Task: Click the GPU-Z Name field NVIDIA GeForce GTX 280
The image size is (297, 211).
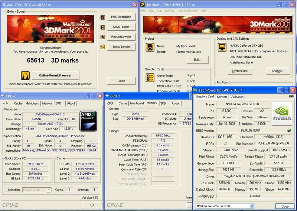Action: [243, 104]
